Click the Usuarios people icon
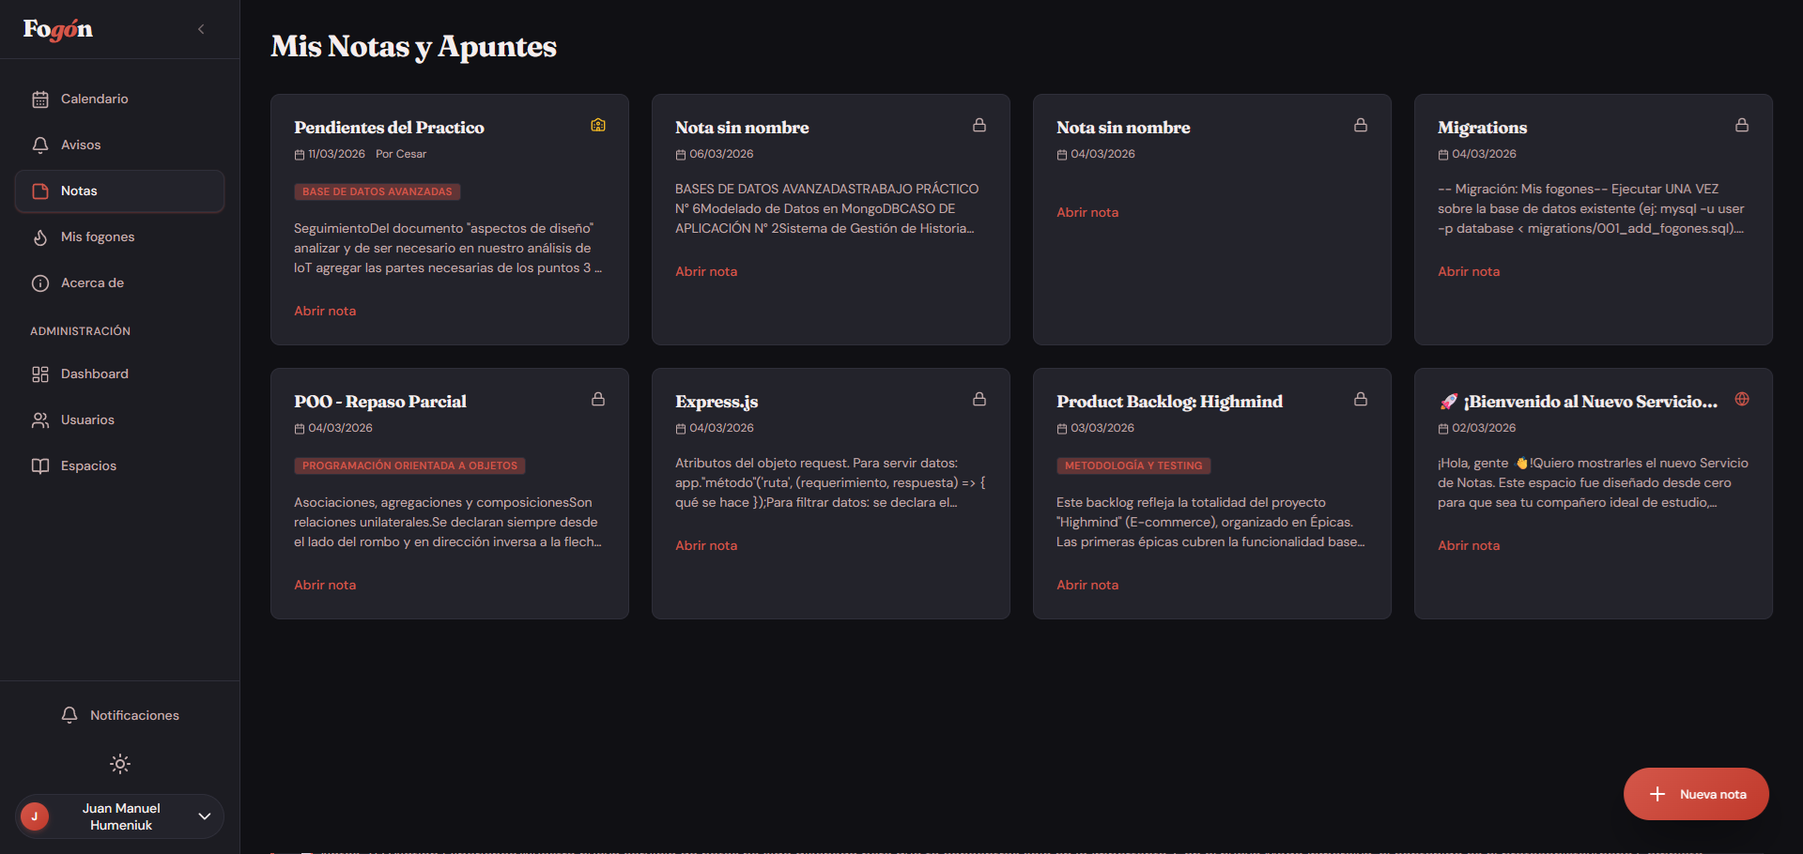This screenshot has width=1803, height=854. [x=40, y=420]
